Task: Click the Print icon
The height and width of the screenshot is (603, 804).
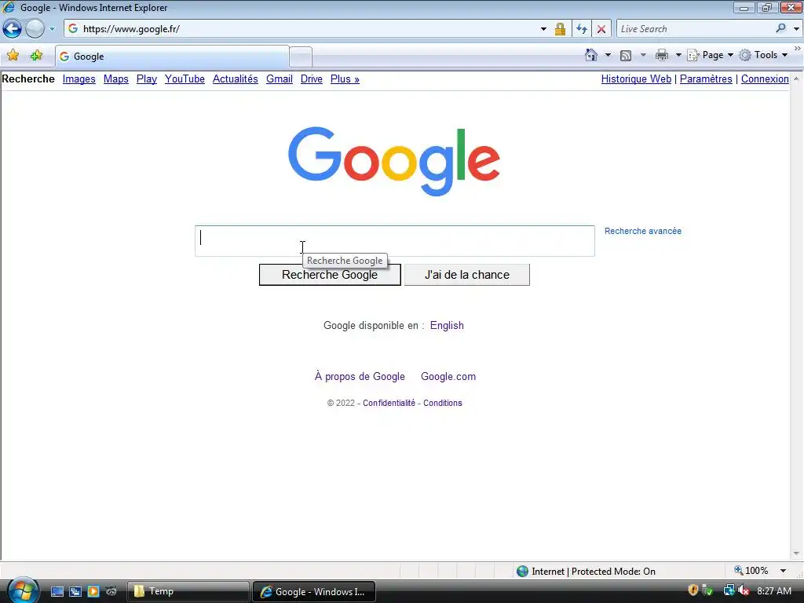Action: pyautogui.click(x=662, y=55)
